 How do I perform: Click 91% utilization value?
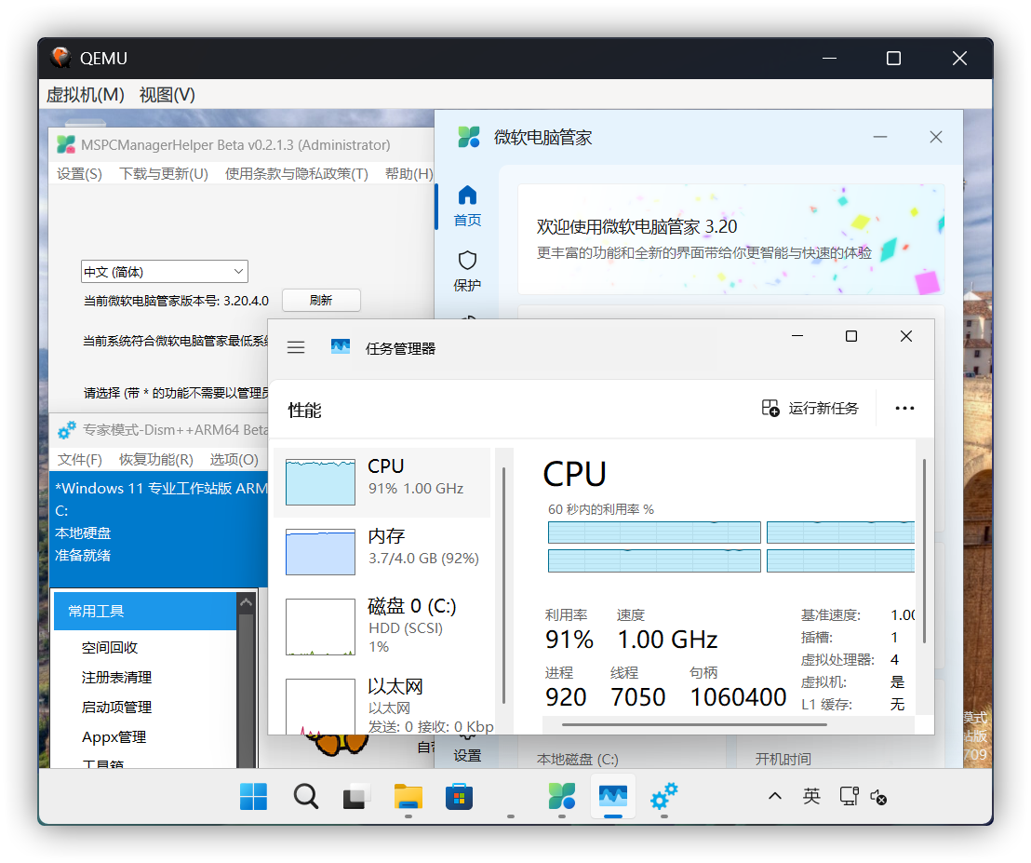[569, 640]
